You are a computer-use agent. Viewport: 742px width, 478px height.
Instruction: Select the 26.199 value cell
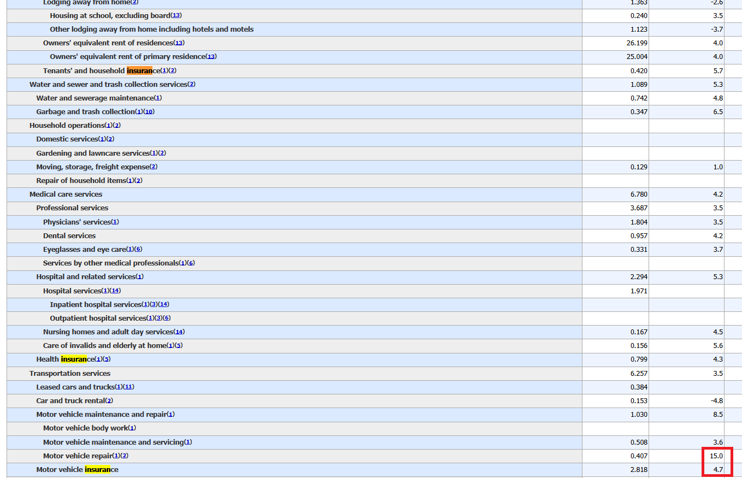point(615,43)
